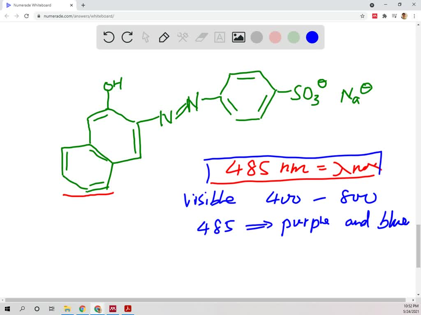
Task: Open the image insertion tool
Action: click(x=238, y=37)
